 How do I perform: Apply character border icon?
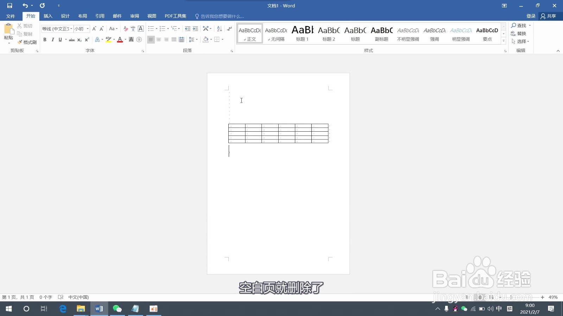141,29
